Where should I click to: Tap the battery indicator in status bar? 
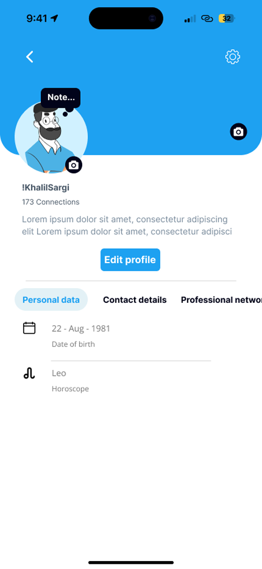coord(226,18)
